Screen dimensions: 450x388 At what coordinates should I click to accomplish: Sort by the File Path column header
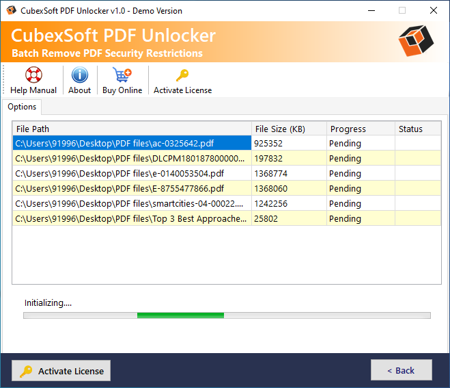(132, 129)
